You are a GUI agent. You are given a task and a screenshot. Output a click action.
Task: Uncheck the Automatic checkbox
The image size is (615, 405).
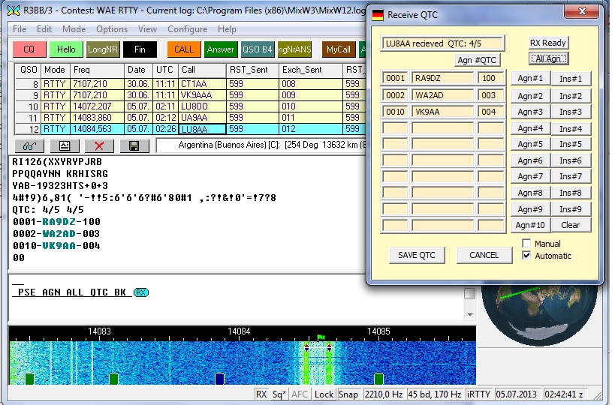526,256
